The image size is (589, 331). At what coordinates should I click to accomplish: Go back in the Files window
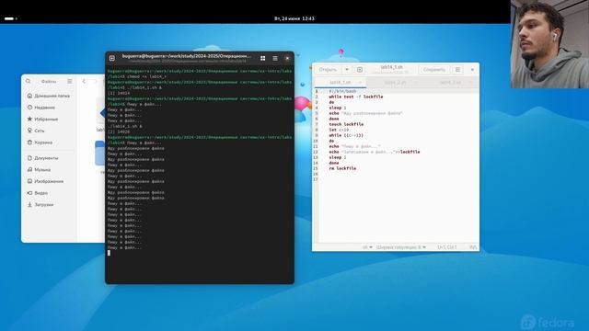click(x=84, y=81)
